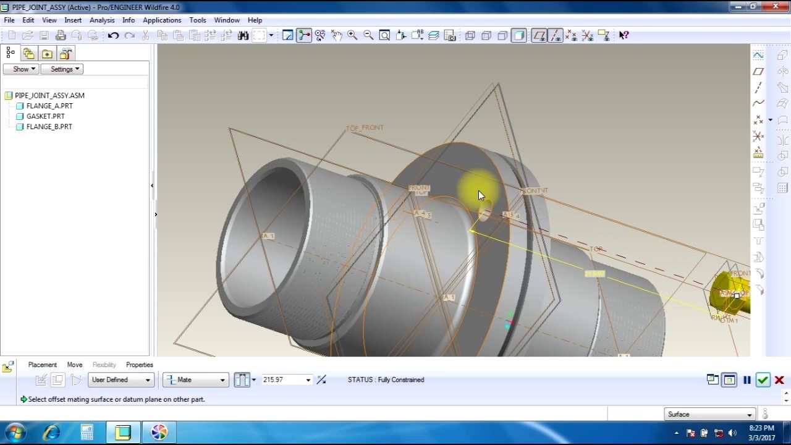Viewport: 791px width, 445px height.
Task: Select the Datum Axis tool in right toolbar
Action: [x=758, y=87]
